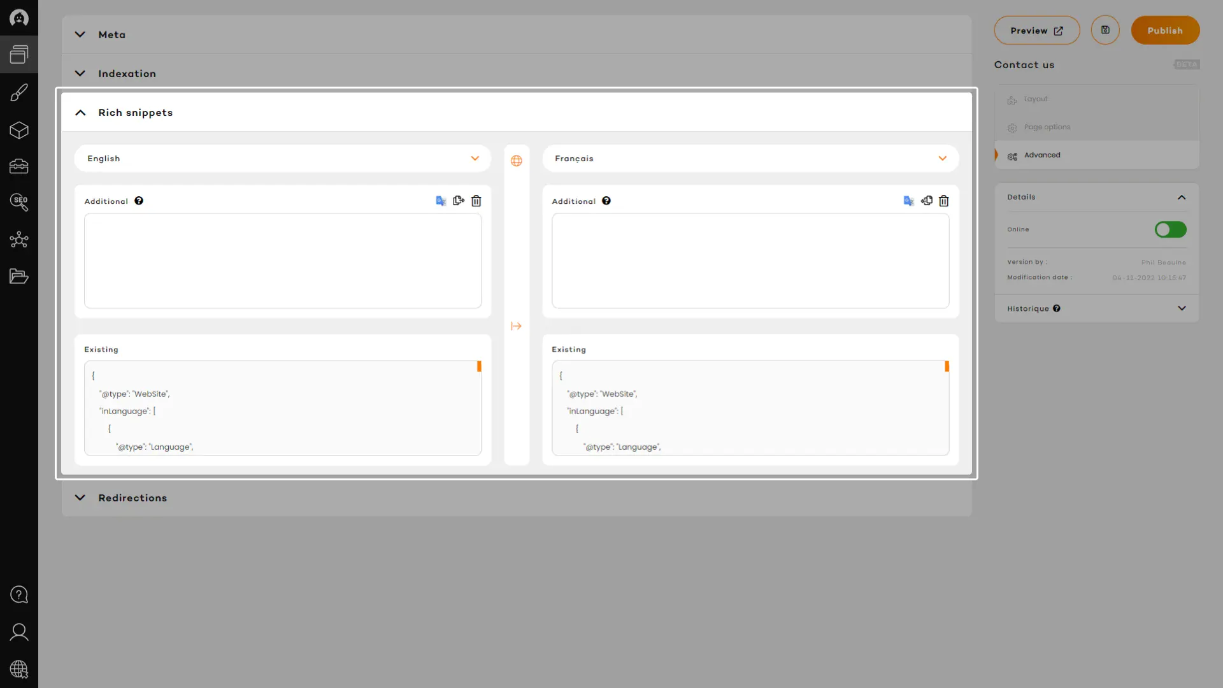
Task: Select the Advanced menu item
Action: click(1042, 155)
